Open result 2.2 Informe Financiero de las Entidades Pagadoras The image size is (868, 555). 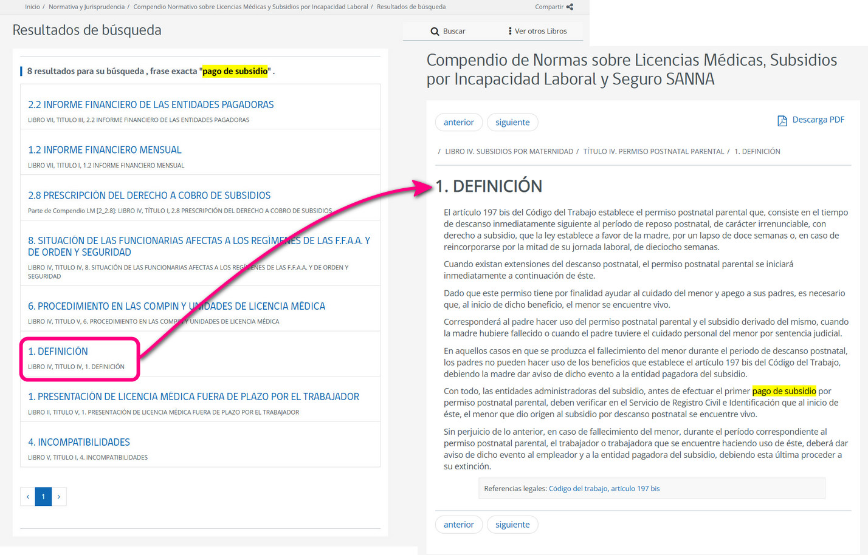(x=151, y=104)
